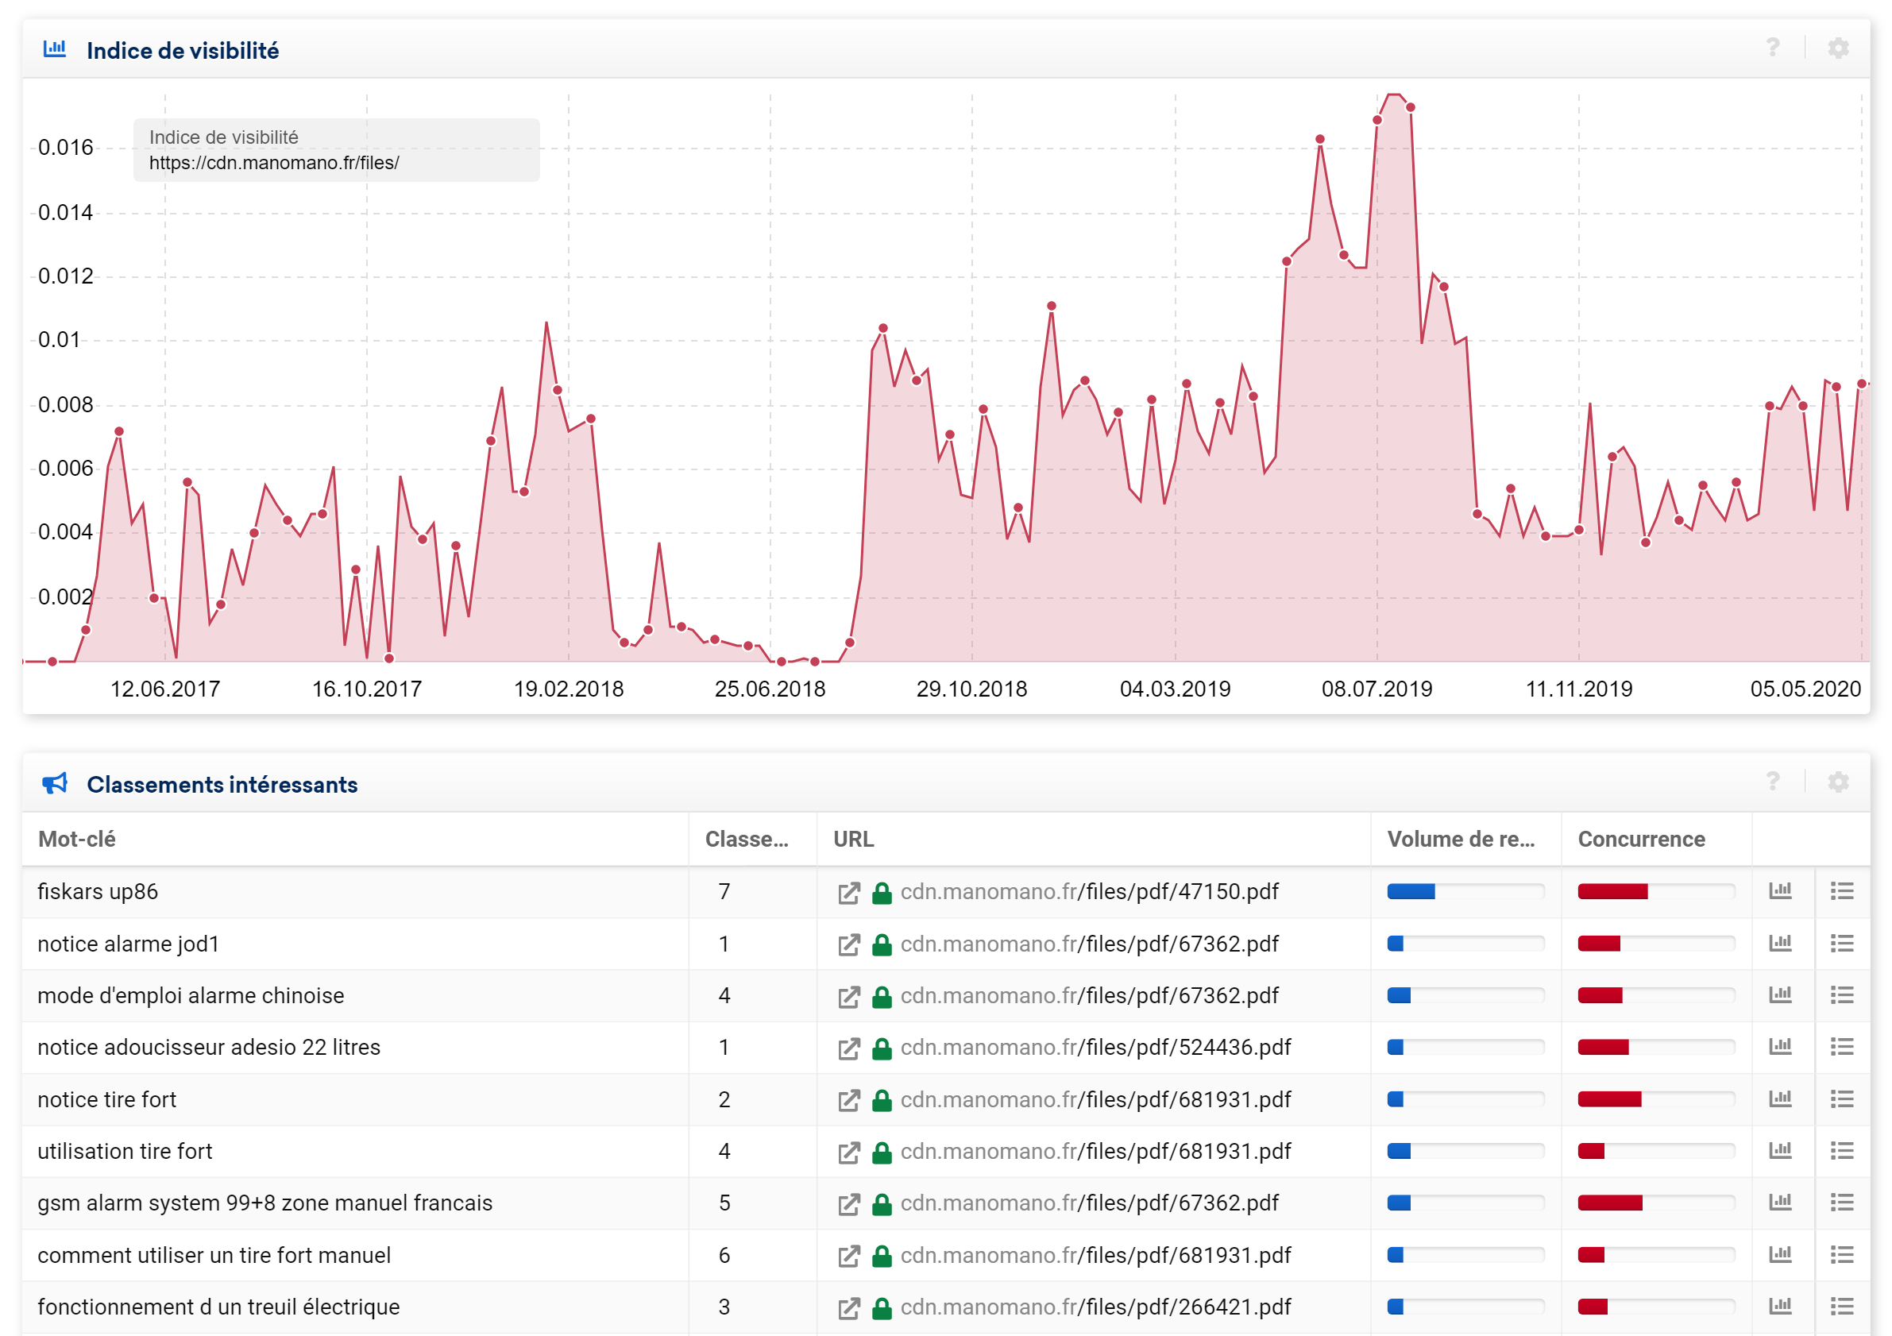Image resolution: width=1892 pixels, height=1336 pixels.
Task: Open external link icon for utilisation tire fort
Action: pos(849,1153)
